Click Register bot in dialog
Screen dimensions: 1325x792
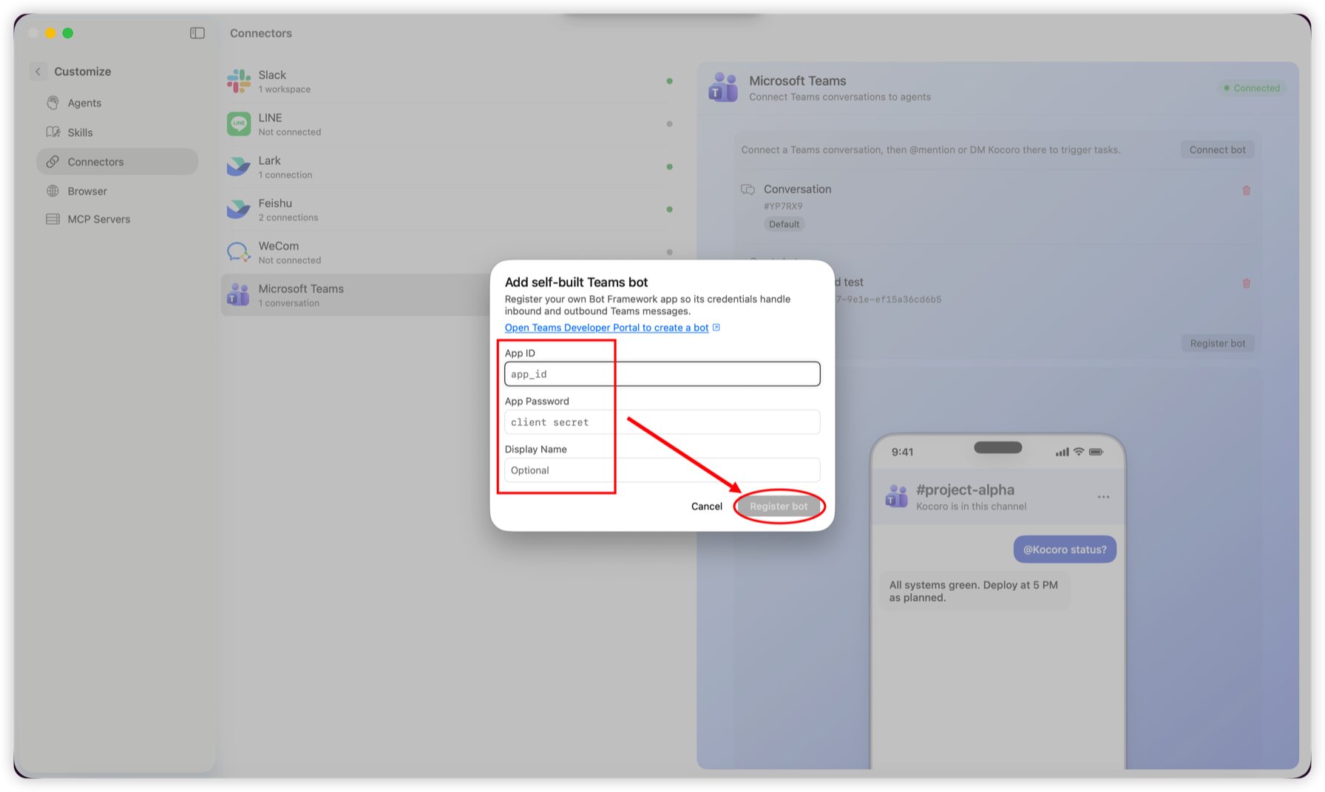[x=779, y=507]
